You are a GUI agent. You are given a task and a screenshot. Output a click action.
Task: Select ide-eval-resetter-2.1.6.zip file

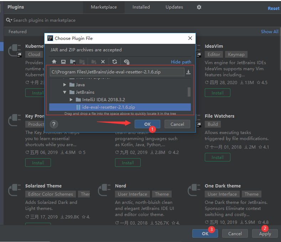(120, 107)
